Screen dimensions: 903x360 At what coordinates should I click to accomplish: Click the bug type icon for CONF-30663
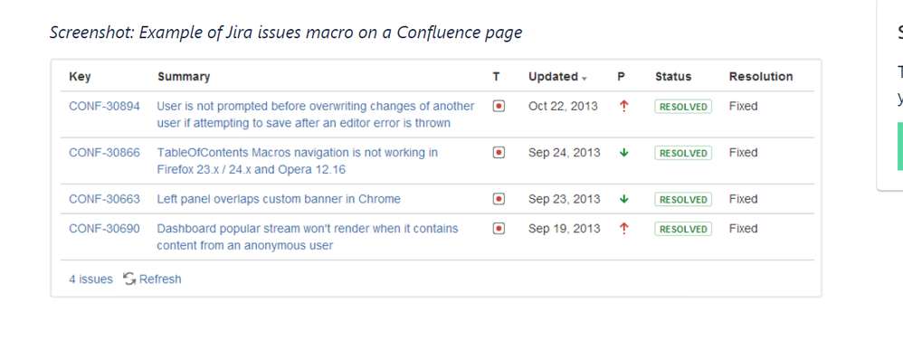pyautogui.click(x=499, y=199)
